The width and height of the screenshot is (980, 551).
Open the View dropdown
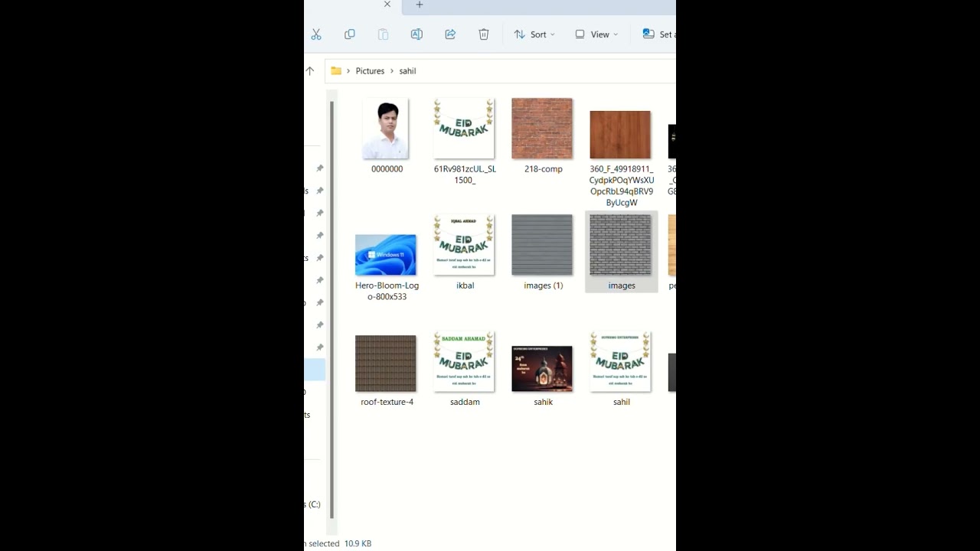click(596, 34)
